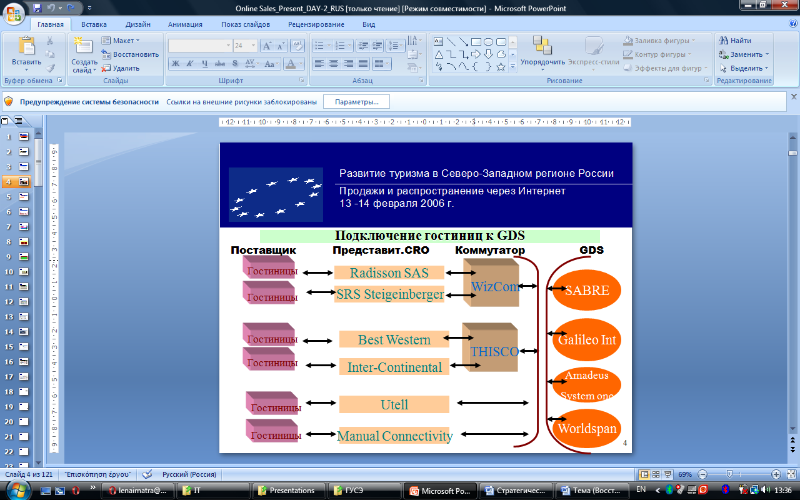
Task: Adjust the zoom slider handle
Action: click(x=730, y=474)
